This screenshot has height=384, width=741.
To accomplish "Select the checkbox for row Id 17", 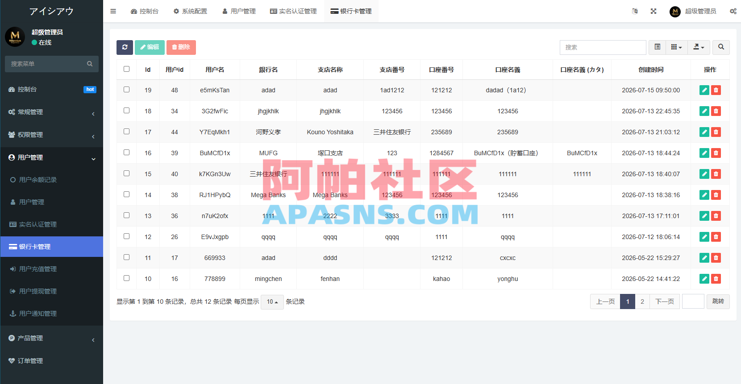I will click(x=127, y=132).
